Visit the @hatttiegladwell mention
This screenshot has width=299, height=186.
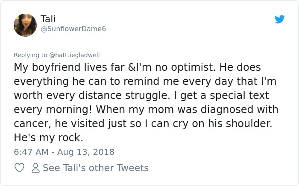pyautogui.click(x=75, y=55)
